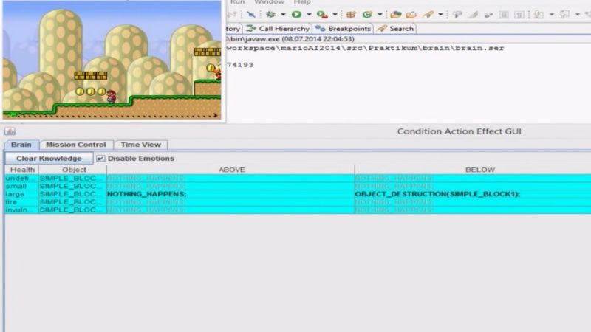The image size is (591, 332).
Task: Open the Window menu in Eclipse
Action: pyautogui.click(x=269, y=2)
